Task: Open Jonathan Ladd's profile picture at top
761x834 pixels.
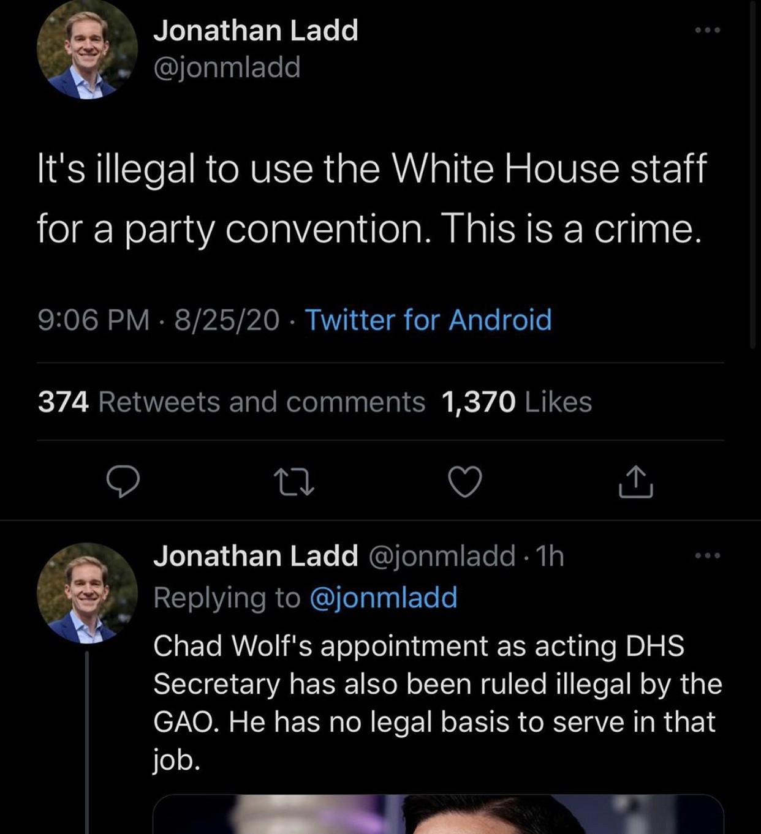Action: (x=86, y=49)
